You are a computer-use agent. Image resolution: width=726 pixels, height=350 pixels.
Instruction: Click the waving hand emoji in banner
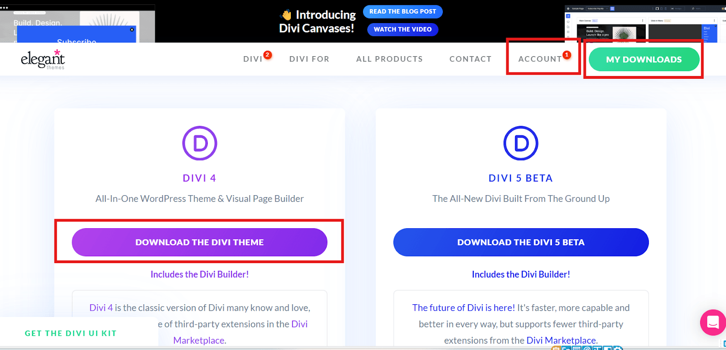click(287, 15)
